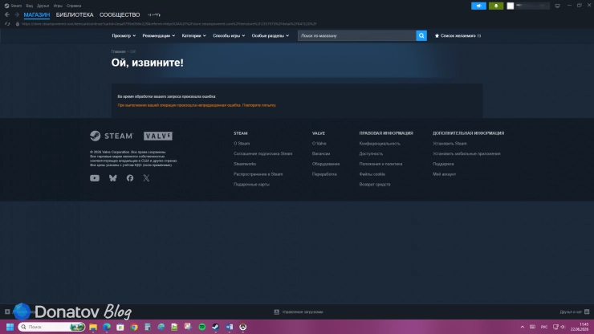Open the Друзья menu
Viewport: 594px width, 334px height.
point(43,6)
